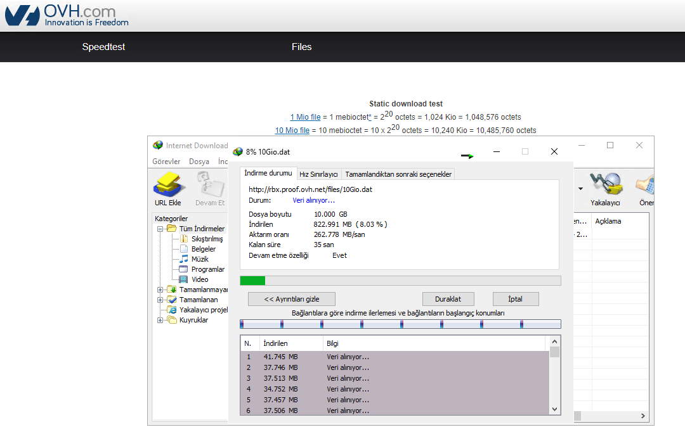Screen dimensions: 685x446
Task: Click the Internet Download Manager window icon
Action: [x=158, y=145]
